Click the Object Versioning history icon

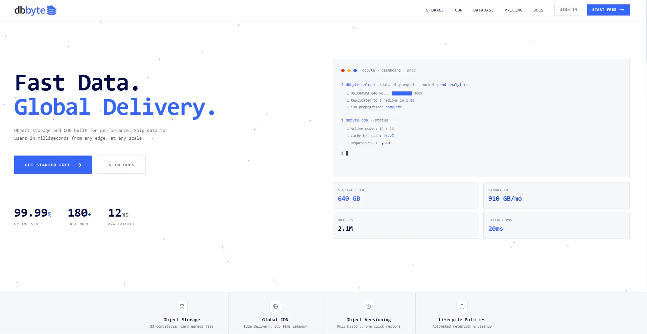click(369, 307)
